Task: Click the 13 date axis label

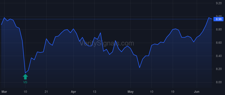Action: [x=94, y=91]
